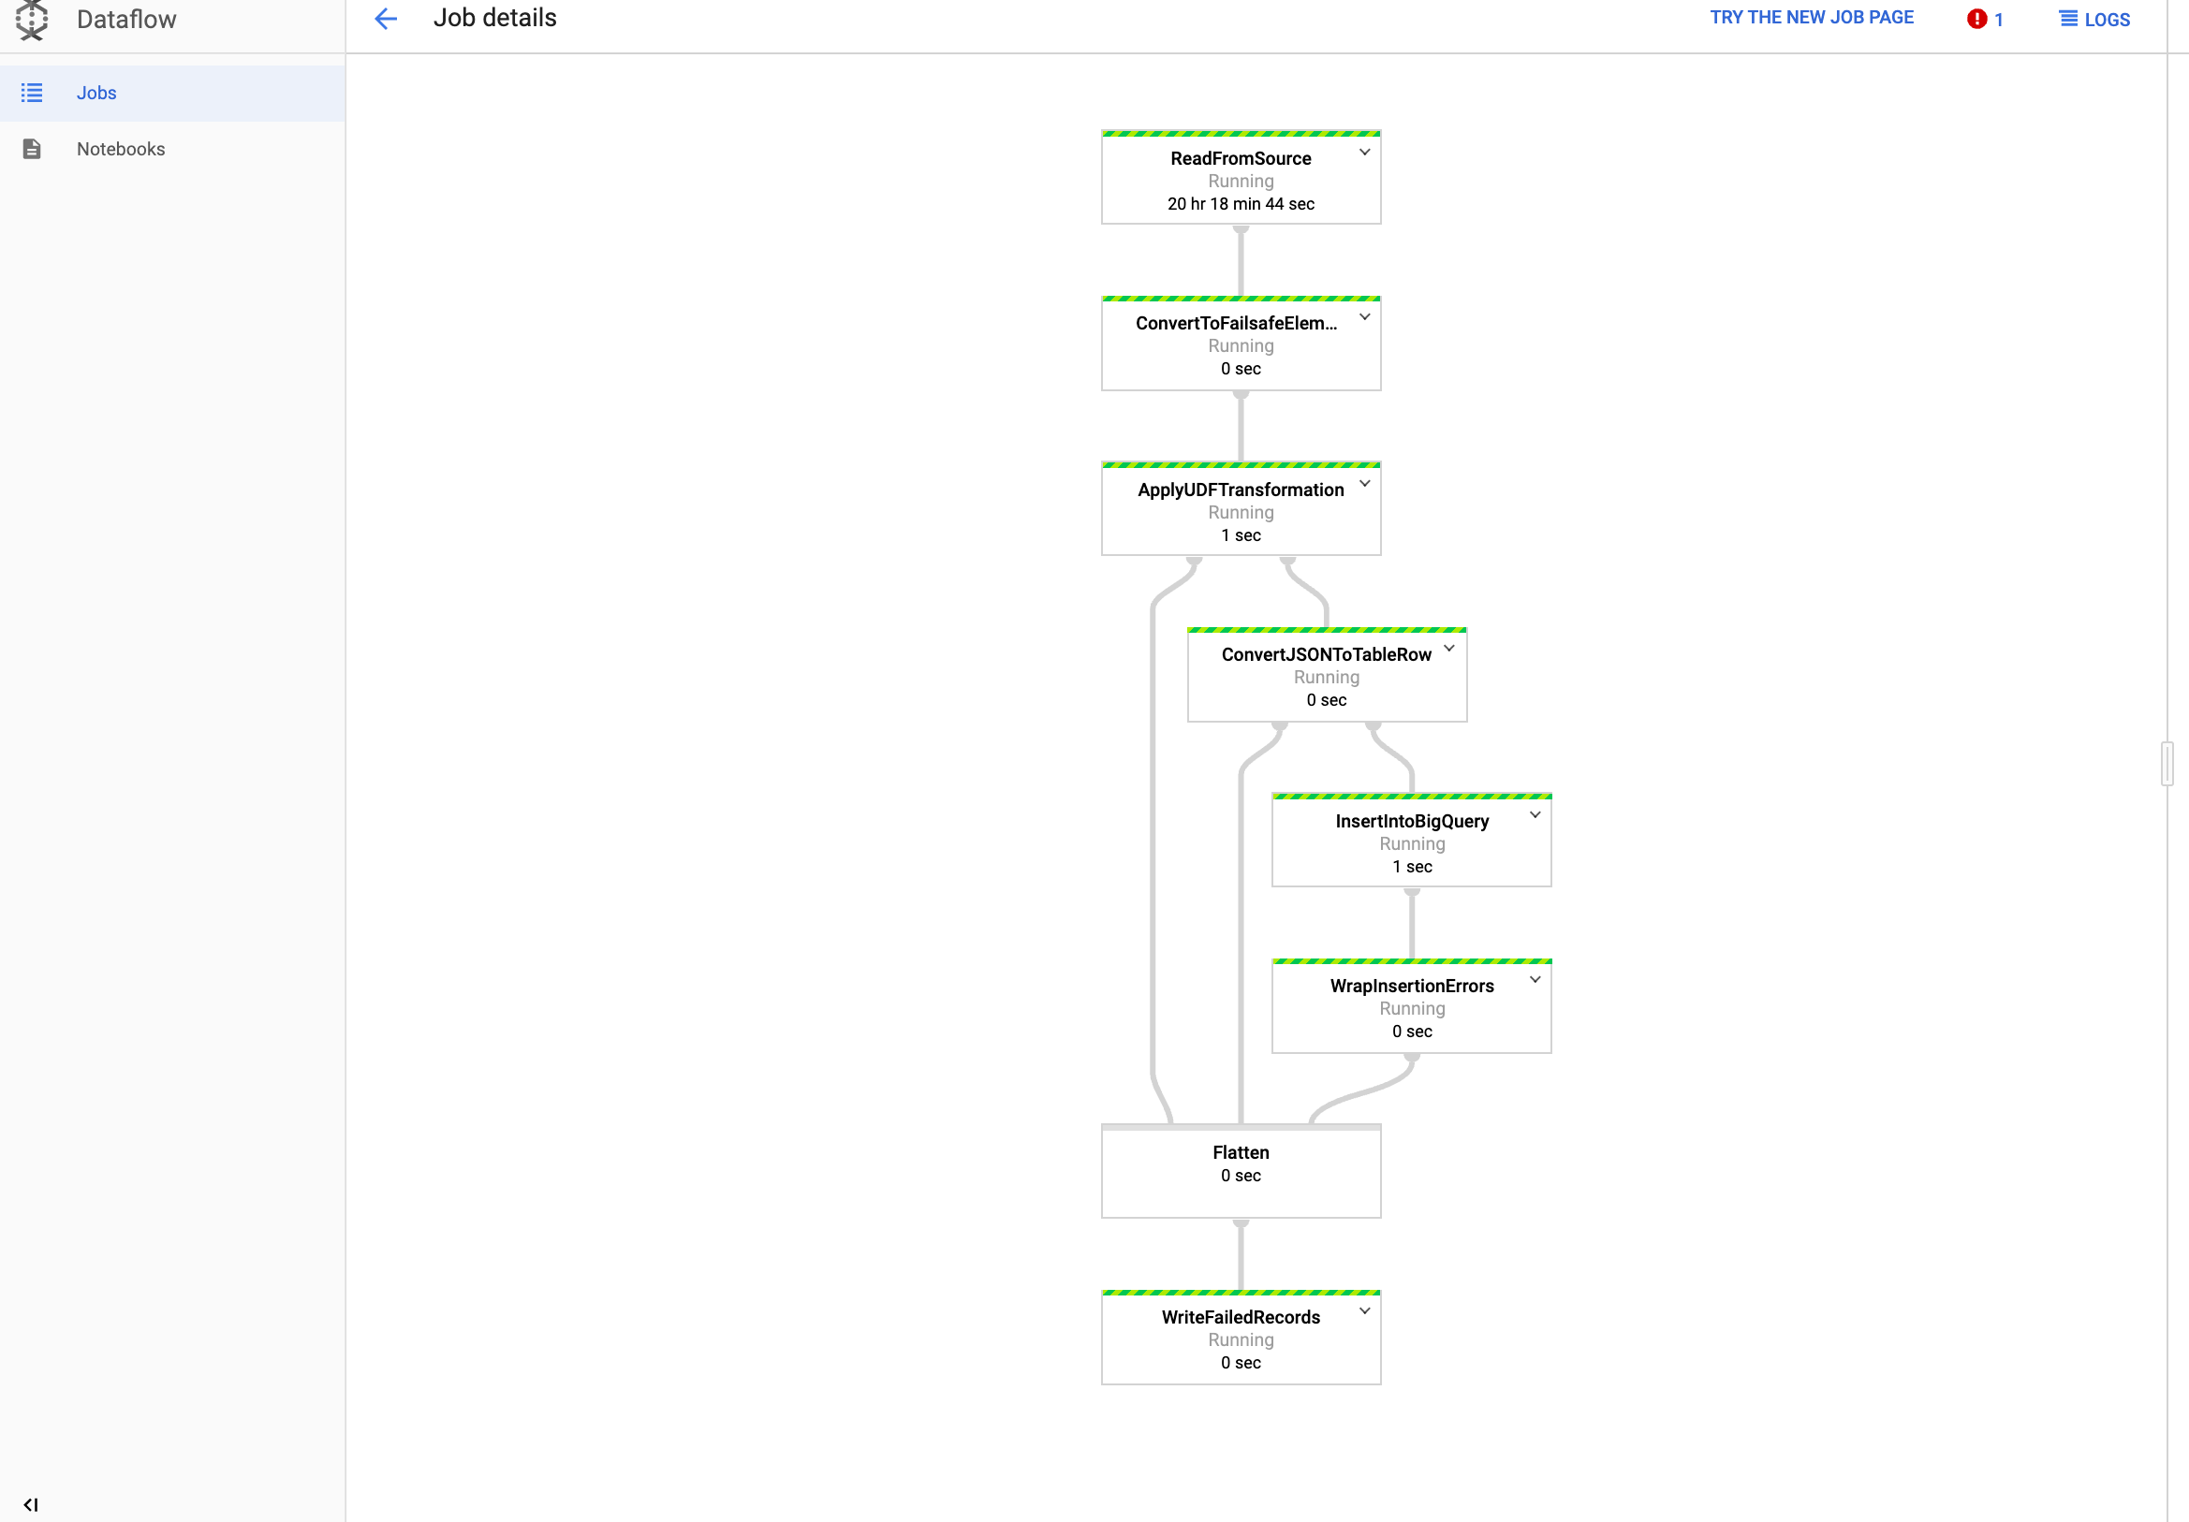Expand the ReadFromSource step details
2189x1522 pixels.
pyautogui.click(x=1362, y=152)
